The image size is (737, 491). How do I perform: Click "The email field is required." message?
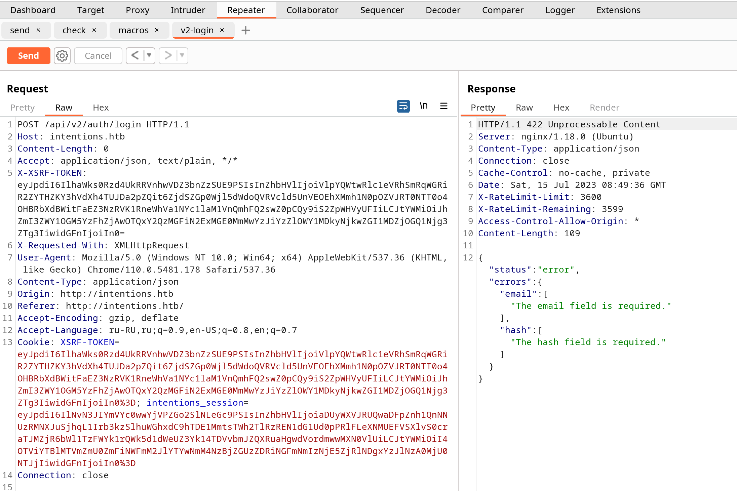(591, 306)
